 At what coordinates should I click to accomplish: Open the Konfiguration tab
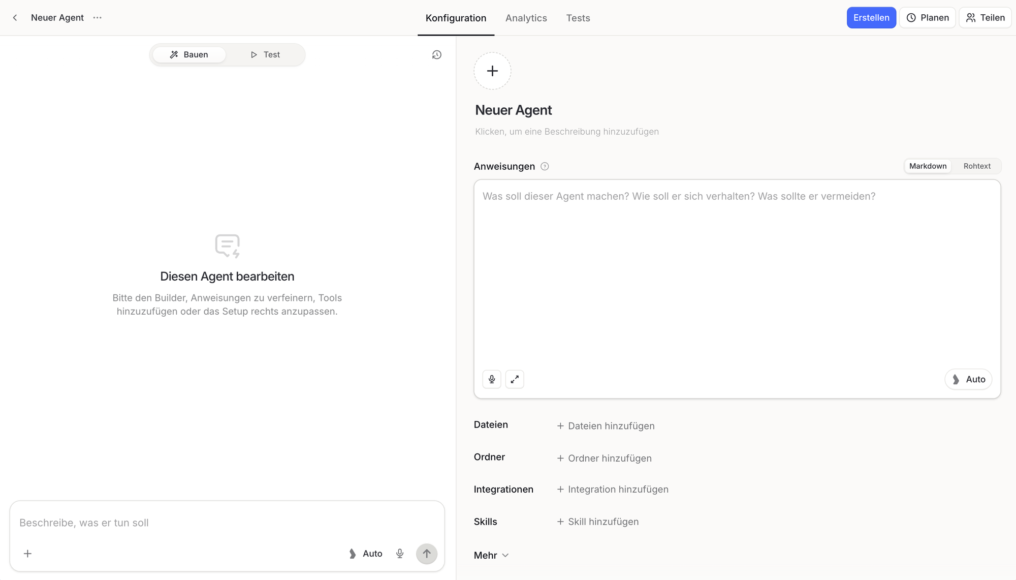click(x=456, y=18)
